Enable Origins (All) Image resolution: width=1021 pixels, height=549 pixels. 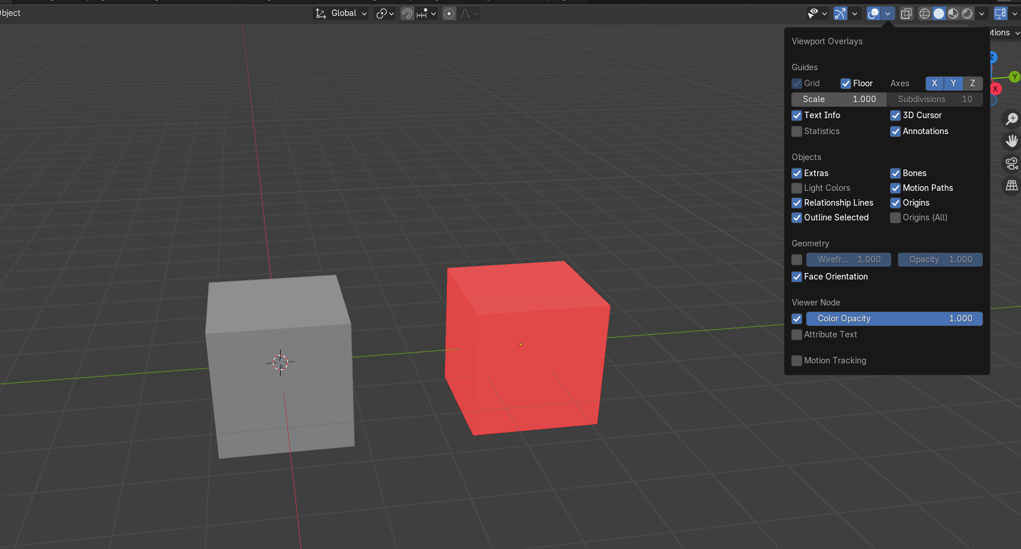895,217
